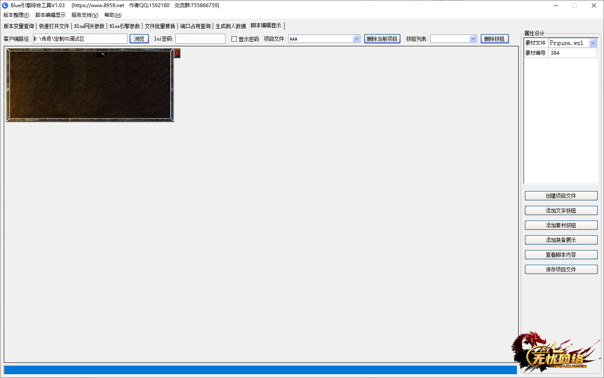
Task: Click the 删除当前项目 button
Action: (382, 39)
